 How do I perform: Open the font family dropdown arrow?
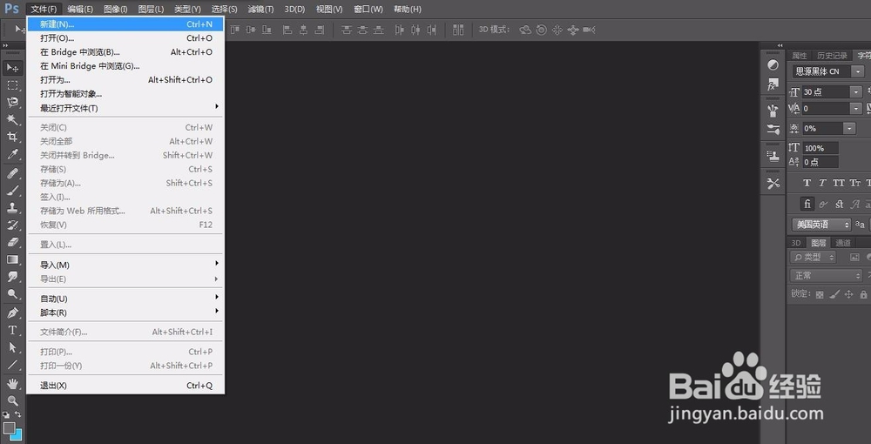coord(859,71)
